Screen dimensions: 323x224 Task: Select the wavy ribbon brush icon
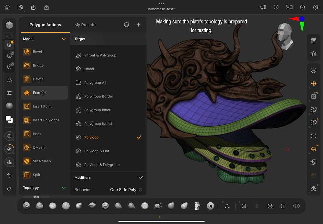(x=92, y=205)
